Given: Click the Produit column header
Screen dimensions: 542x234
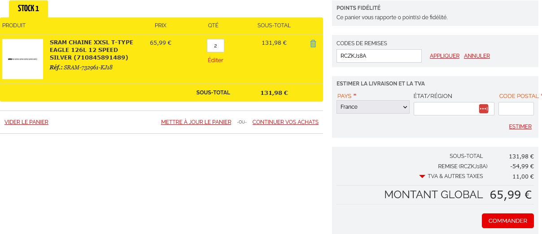Looking at the screenshot, I should click(14, 26).
